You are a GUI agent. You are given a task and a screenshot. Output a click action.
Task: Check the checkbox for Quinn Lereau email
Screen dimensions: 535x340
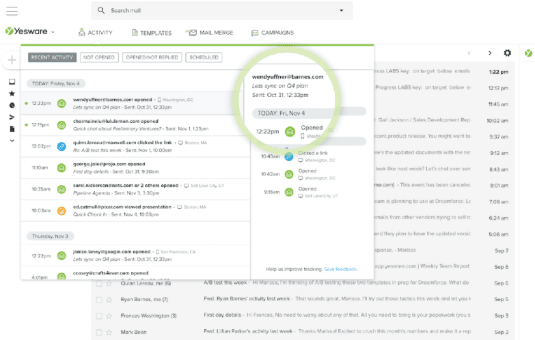(98, 283)
